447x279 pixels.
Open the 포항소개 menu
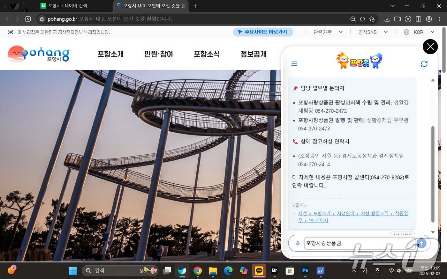click(x=110, y=54)
